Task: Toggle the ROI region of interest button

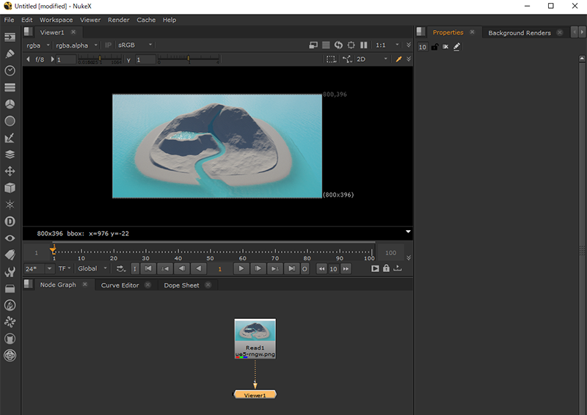Action: pos(331,59)
